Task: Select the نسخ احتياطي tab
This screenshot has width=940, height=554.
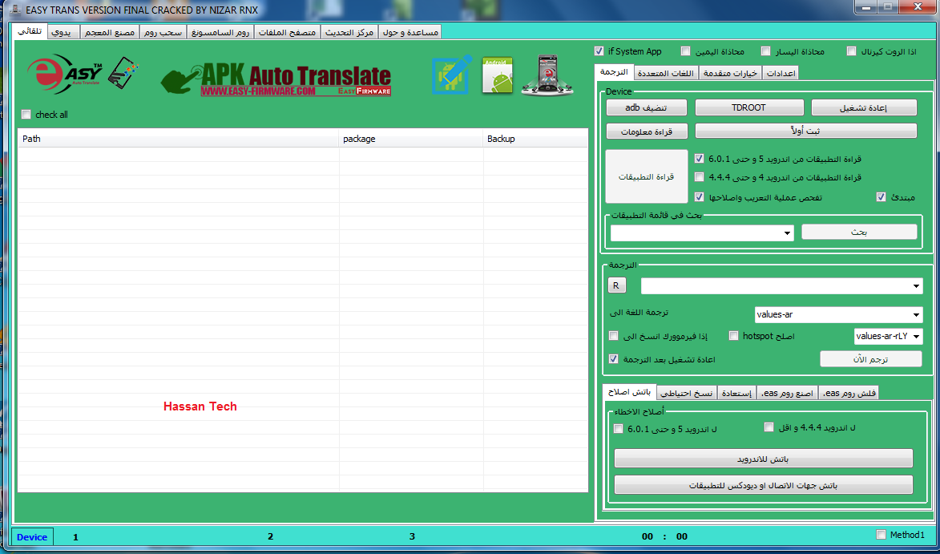Action: [x=687, y=393]
